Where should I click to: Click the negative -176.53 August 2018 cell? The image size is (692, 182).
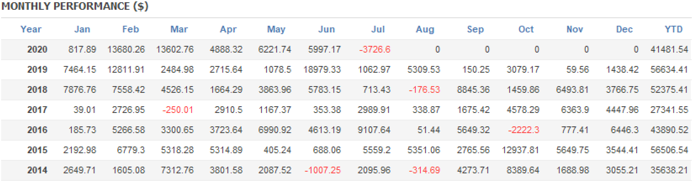tap(425, 90)
